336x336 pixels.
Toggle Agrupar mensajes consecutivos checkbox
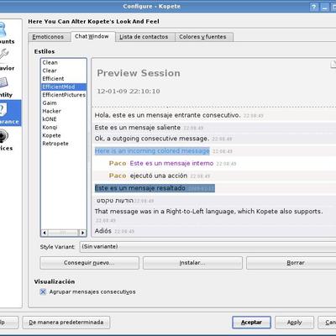point(43,292)
